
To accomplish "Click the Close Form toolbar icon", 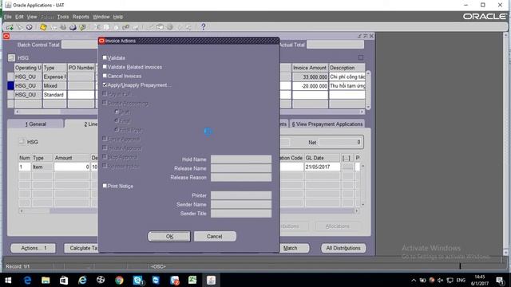I will pyautogui.click(x=82, y=27).
